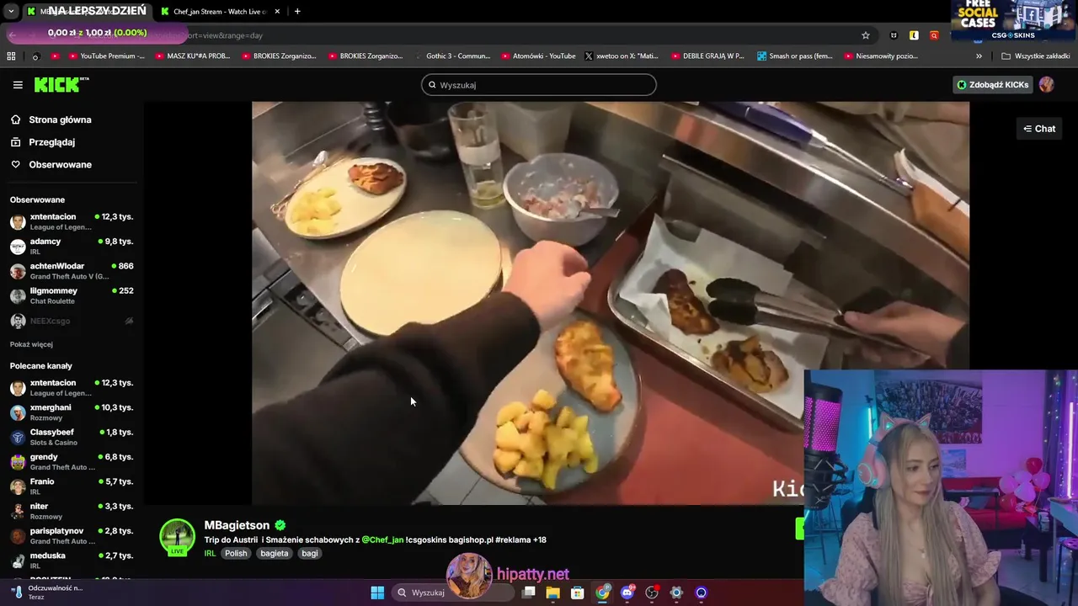Open parisplatynov recommended channel
Screen dimensions: 1078x606
pyautogui.click(x=72, y=535)
